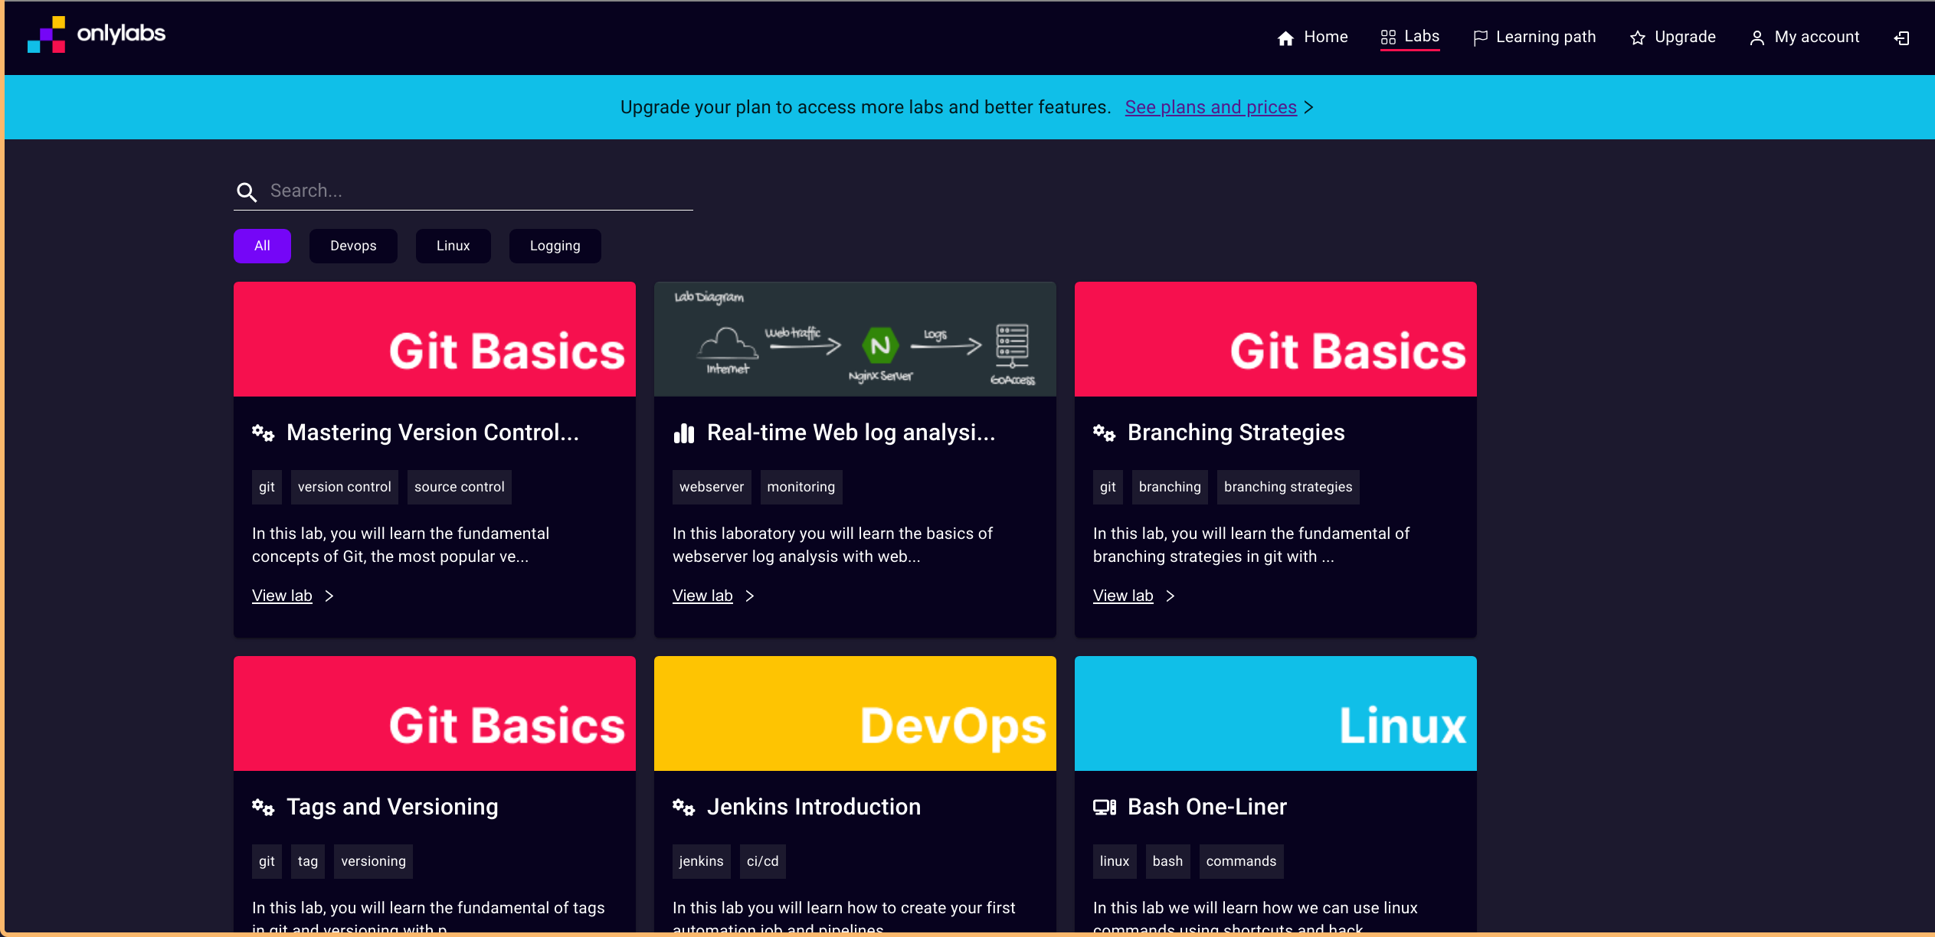Filter labs by Devops

tap(353, 246)
